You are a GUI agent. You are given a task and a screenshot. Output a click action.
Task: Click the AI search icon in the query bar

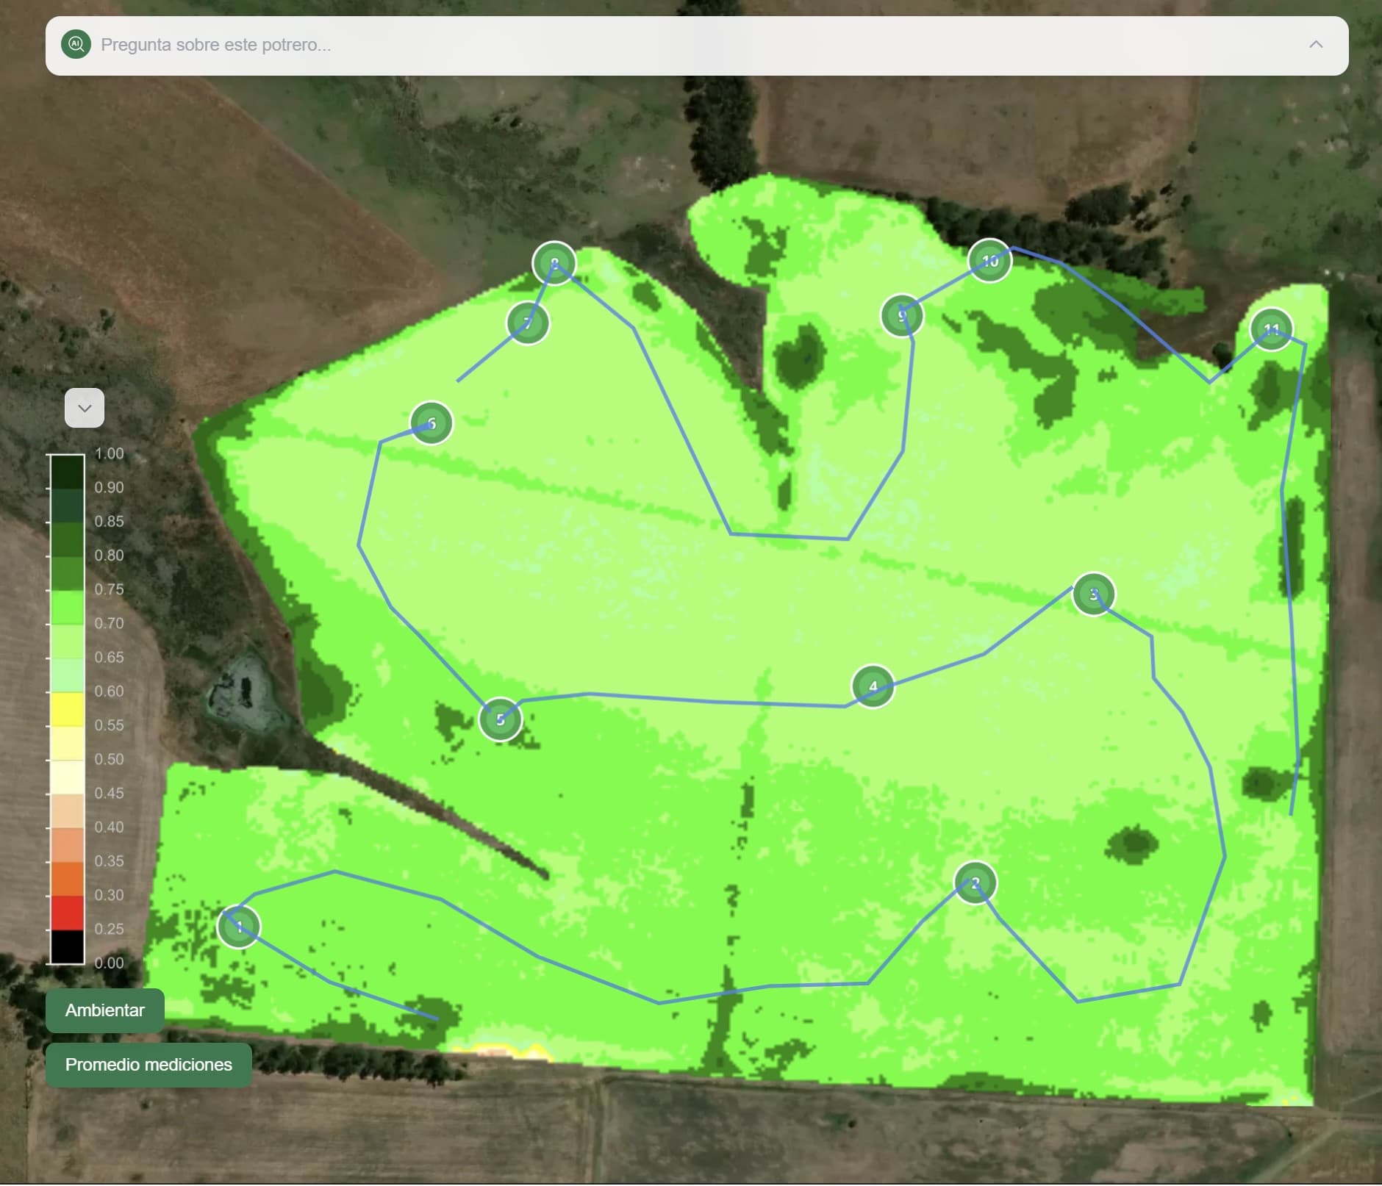tap(76, 44)
